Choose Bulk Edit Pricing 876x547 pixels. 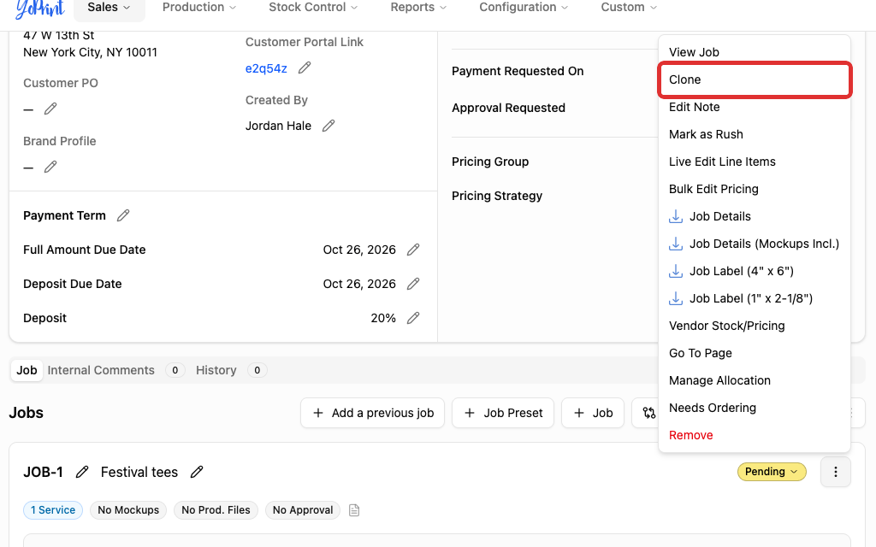755,189
